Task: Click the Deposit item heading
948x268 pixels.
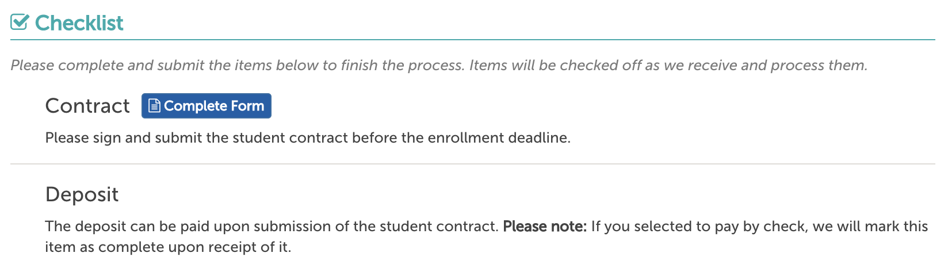Action: pyautogui.click(x=82, y=194)
